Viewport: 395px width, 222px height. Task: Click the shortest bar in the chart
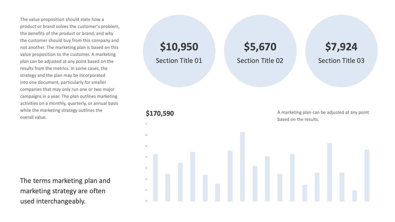[354, 196]
